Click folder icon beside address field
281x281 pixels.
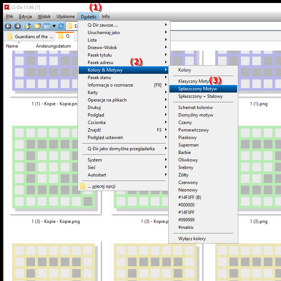[x=70, y=26]
